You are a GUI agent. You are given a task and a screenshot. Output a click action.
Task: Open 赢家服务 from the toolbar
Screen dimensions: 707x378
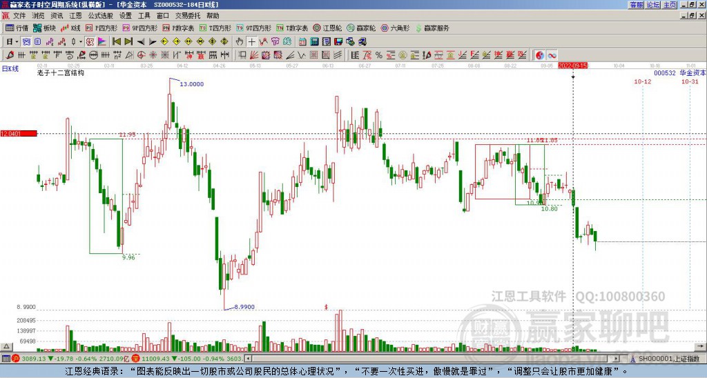pyautogui.click(x=432, y=28)
